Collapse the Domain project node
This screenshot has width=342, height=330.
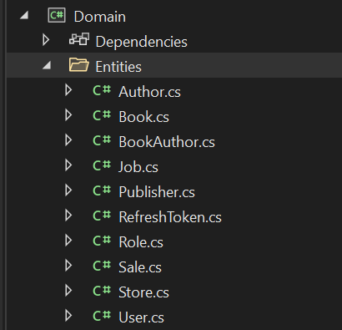pyautogui.click(x=24, y=15)
